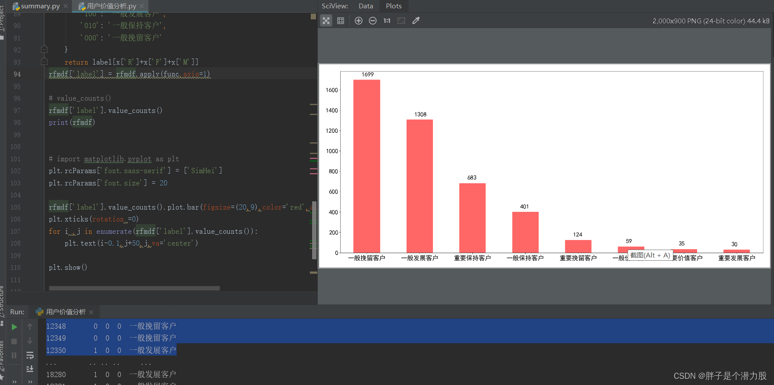774x385 pixels.
Task: Close the 用户价值分析 run tab
Action: pos(91,312)
